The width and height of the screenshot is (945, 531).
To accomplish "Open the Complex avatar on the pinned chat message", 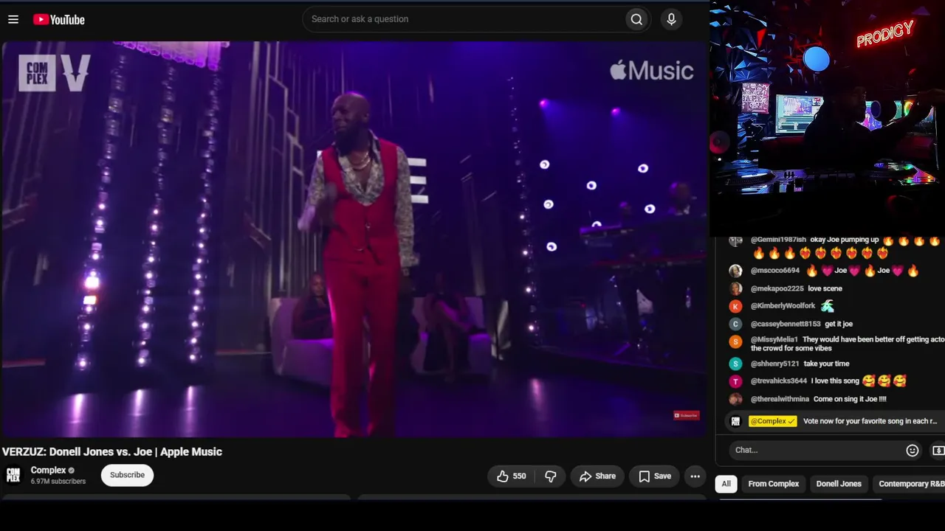I will [735, 421].
